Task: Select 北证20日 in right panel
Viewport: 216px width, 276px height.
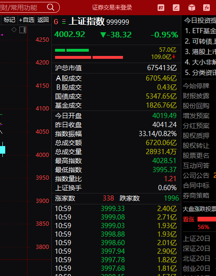Action: click(196, 258)
